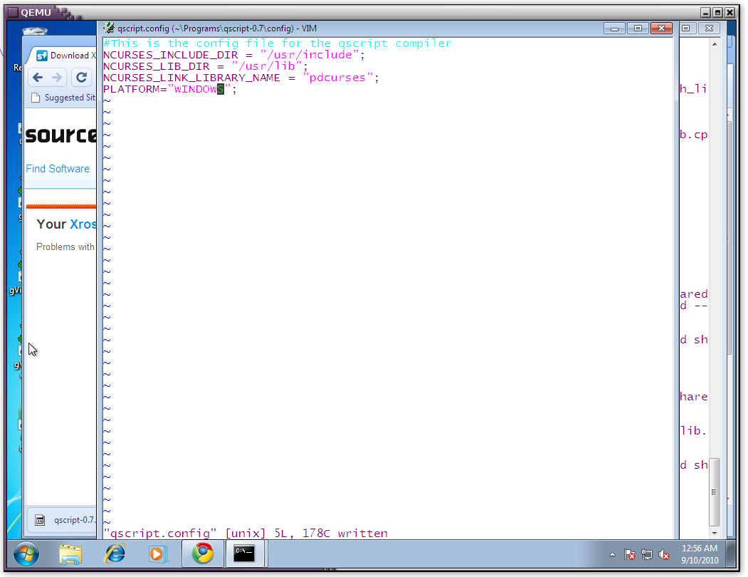Select the Download SourceForge browser tab
The width and height of the screenshot is (748, 577).
(x=64, y=56)
